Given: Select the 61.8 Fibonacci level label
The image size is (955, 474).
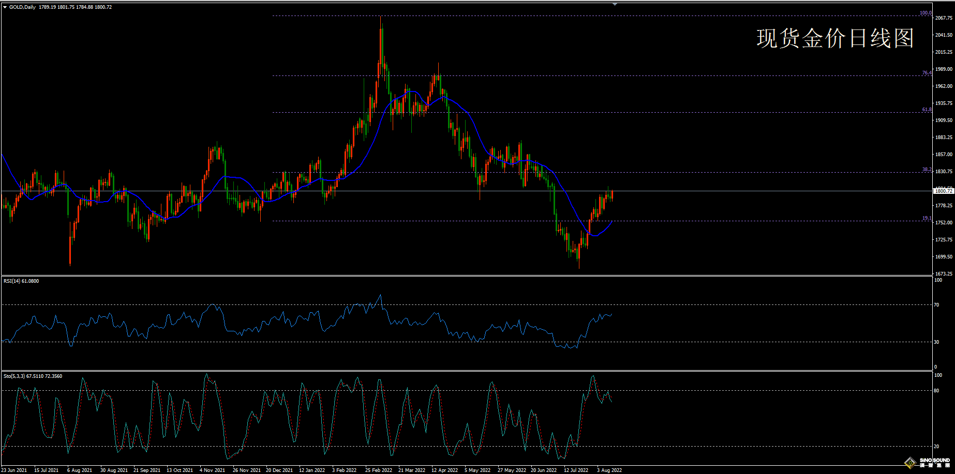Looking at the screenshot, I should pyautogui.click(x=927, y=110).
